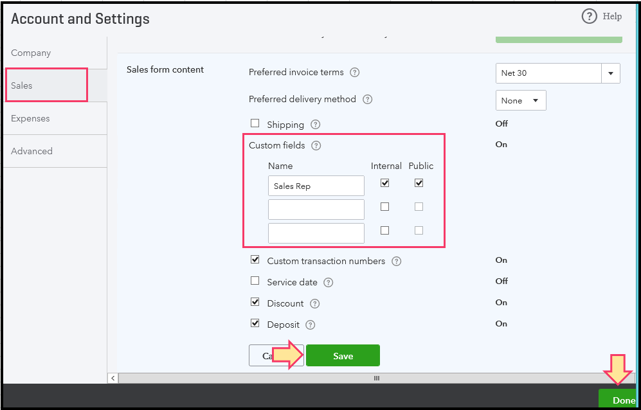Screen dimensions: 641x410
Task: Click help icon beside Preferred delivery method
Action: coord(367,100)
